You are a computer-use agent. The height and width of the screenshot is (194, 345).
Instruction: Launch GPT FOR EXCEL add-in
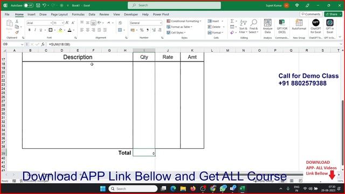282,26
